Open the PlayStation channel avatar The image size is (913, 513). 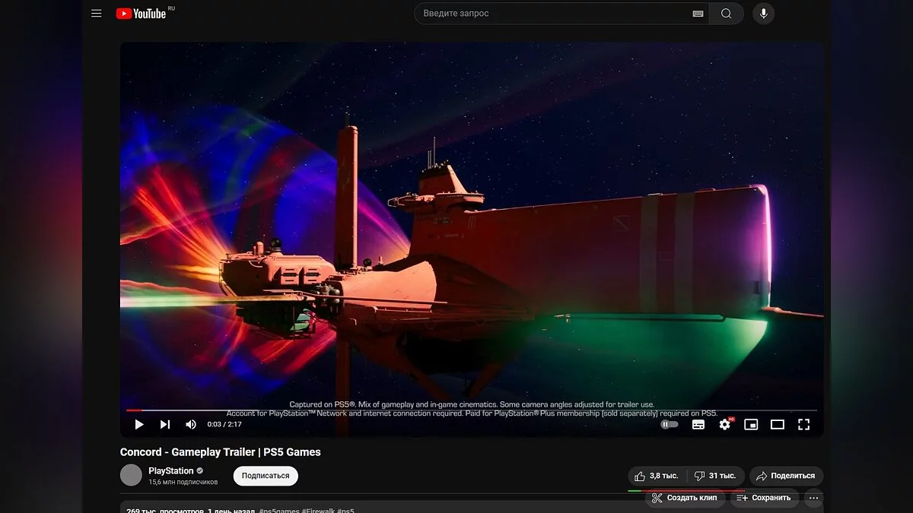pyautogui.click(x=131, y=475)
